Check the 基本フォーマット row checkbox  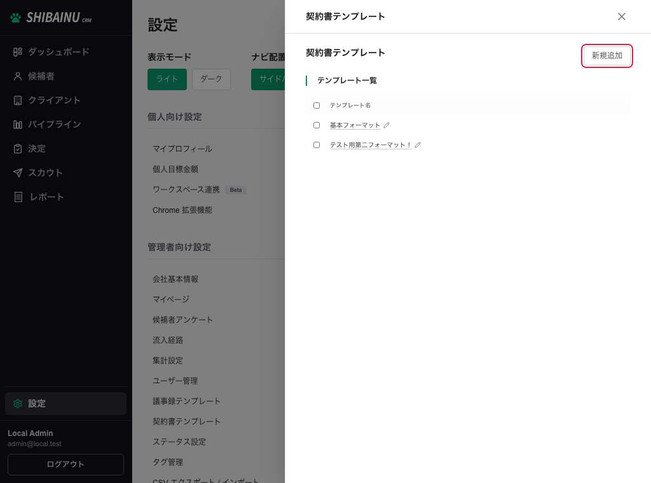pyautogui.click(x=317, y=125)
